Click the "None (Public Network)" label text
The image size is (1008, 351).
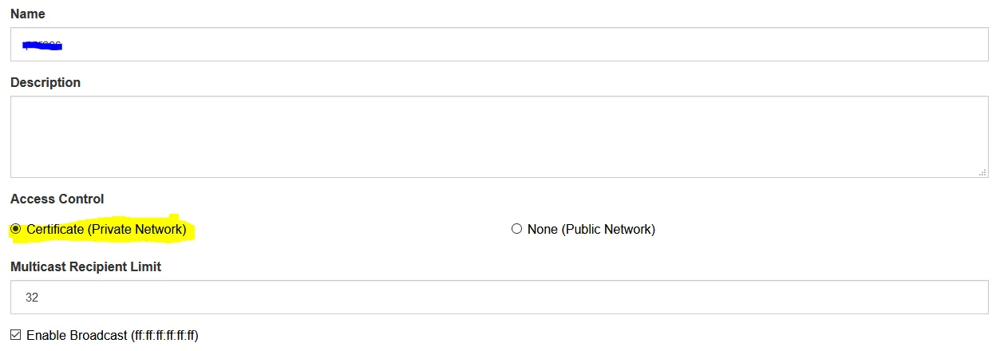[591, 230]
